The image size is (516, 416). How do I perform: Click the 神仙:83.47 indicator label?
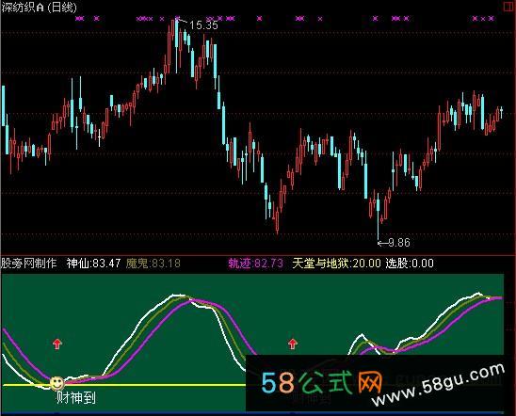[x=93, y=264]
